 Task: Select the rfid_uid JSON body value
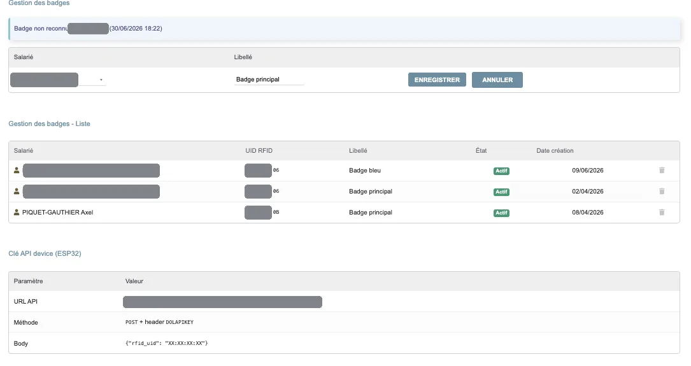167,343
